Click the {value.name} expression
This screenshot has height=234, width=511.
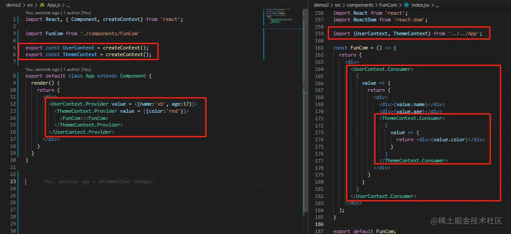tap(410, 104)
